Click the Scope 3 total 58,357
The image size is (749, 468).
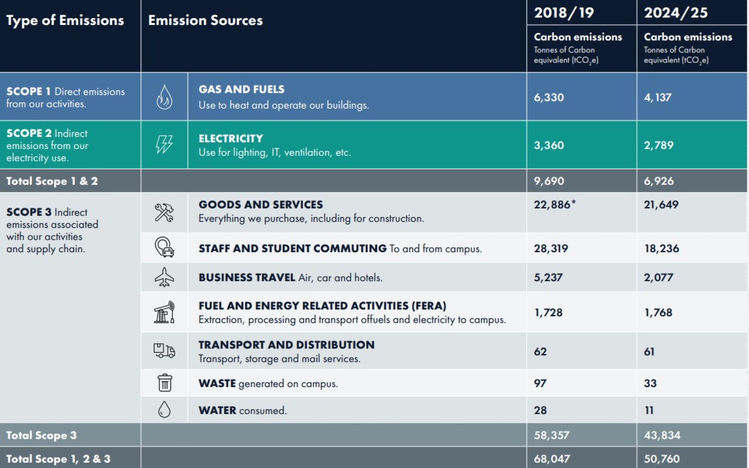(552, 435)
